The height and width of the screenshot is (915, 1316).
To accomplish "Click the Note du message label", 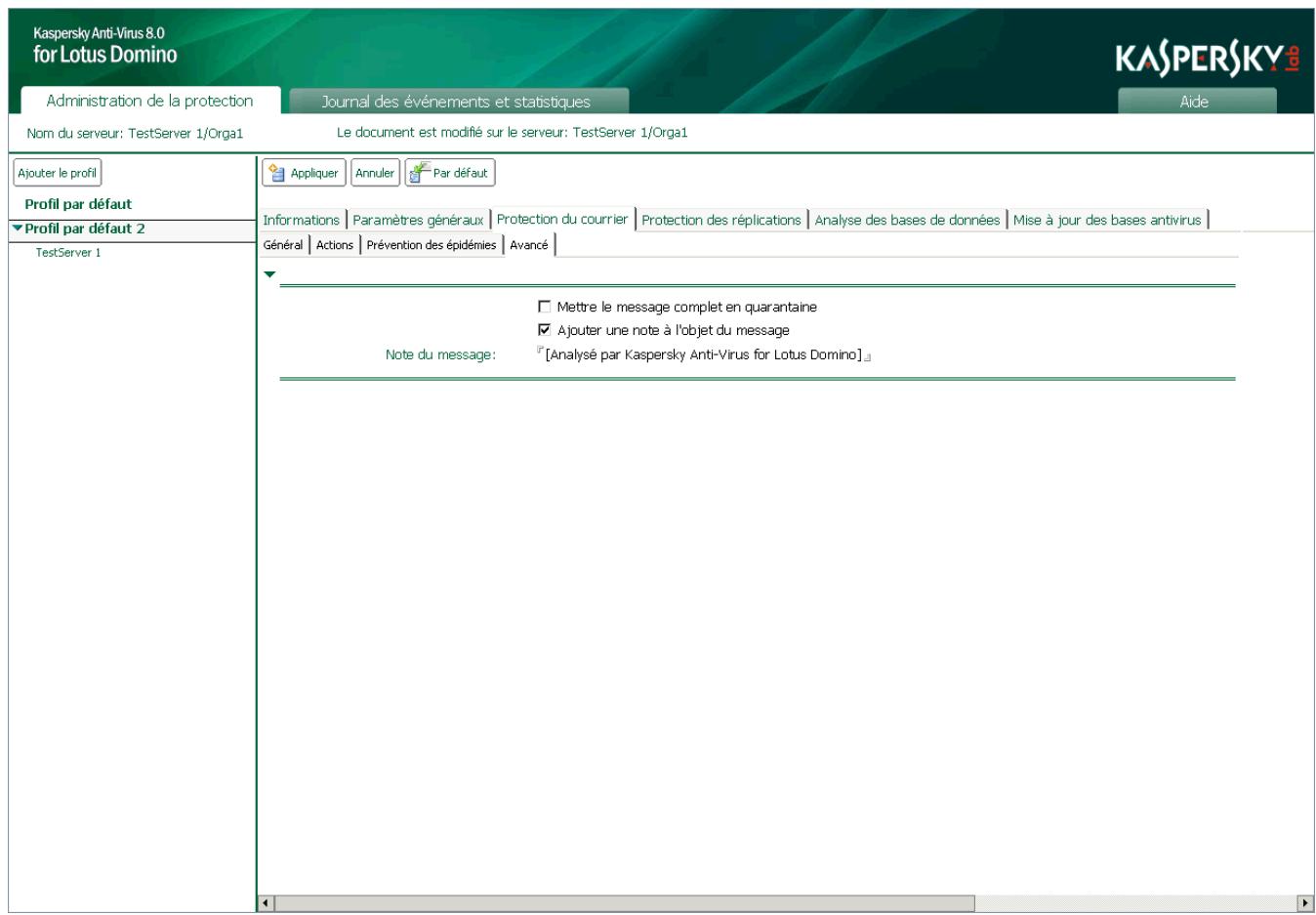I will tap(440, 354).
